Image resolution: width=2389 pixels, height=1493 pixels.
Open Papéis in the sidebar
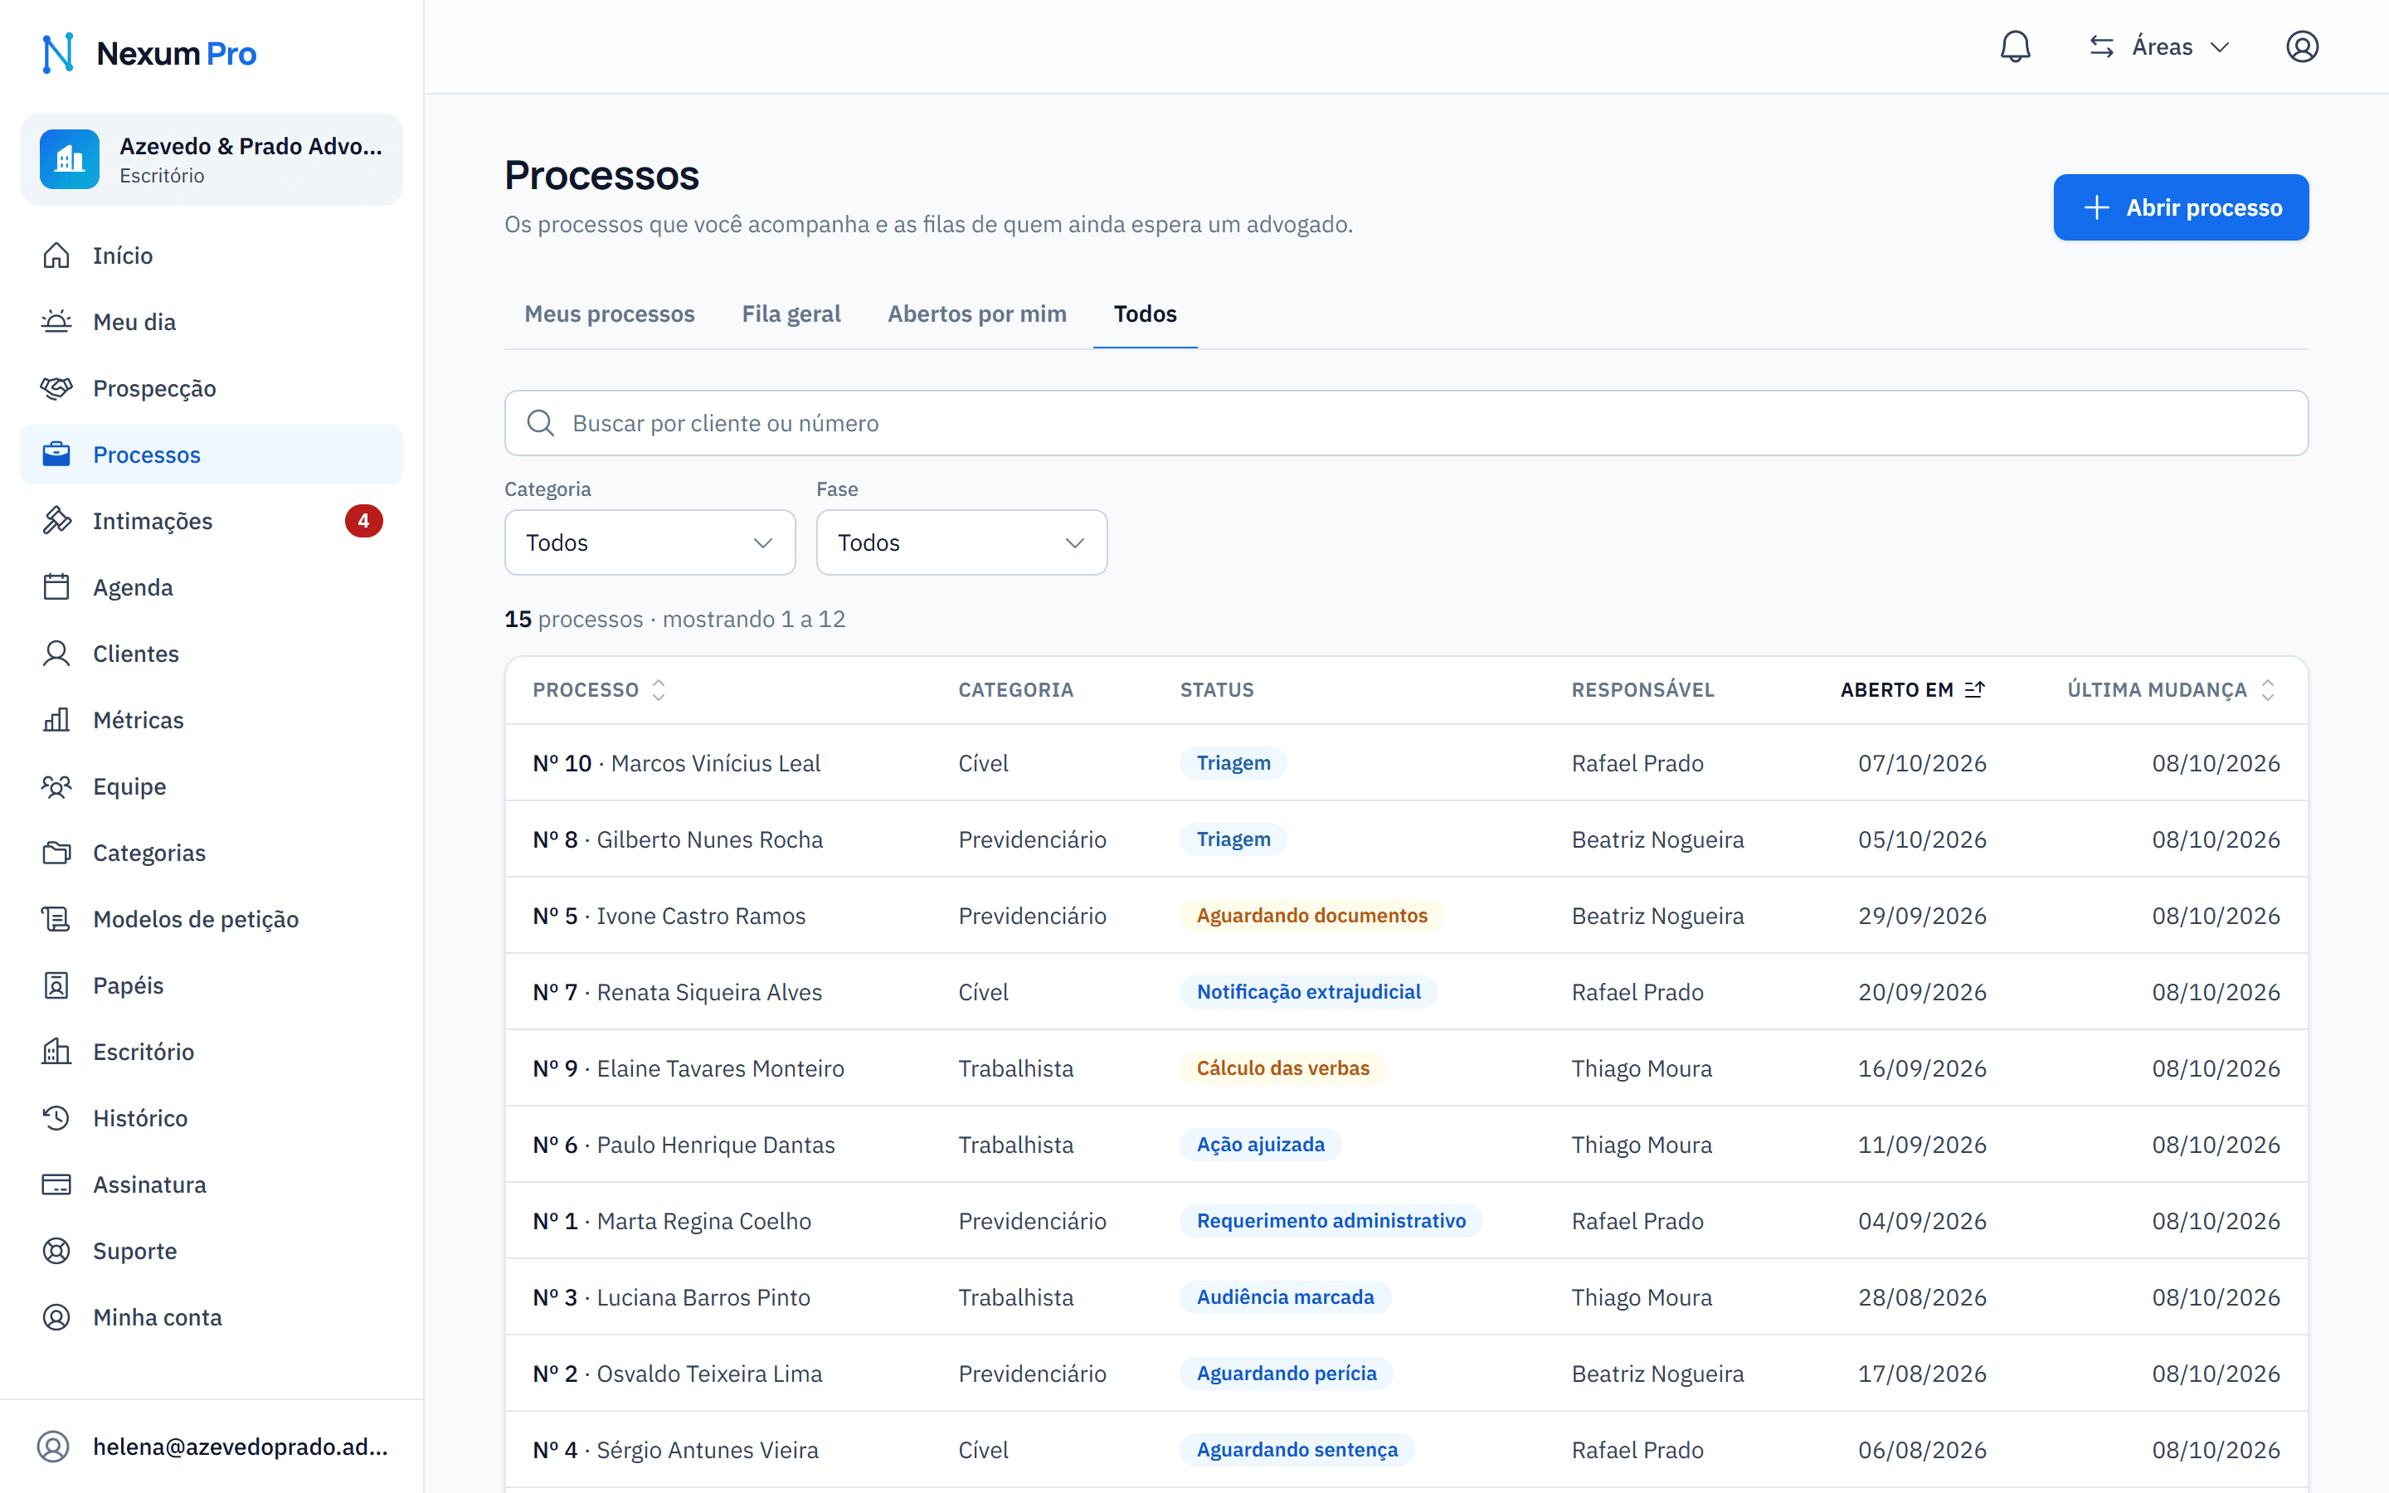(212, 985)
